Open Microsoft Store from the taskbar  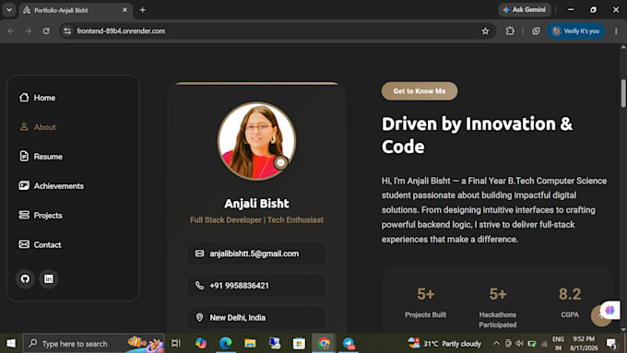pyautogui.click(x=299, y=344)
